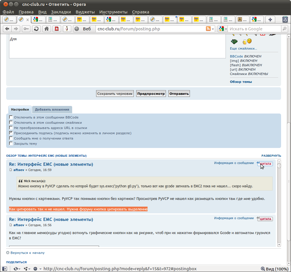
Task: Open the Вид menu in menu bar
Action: coord(42,12)
